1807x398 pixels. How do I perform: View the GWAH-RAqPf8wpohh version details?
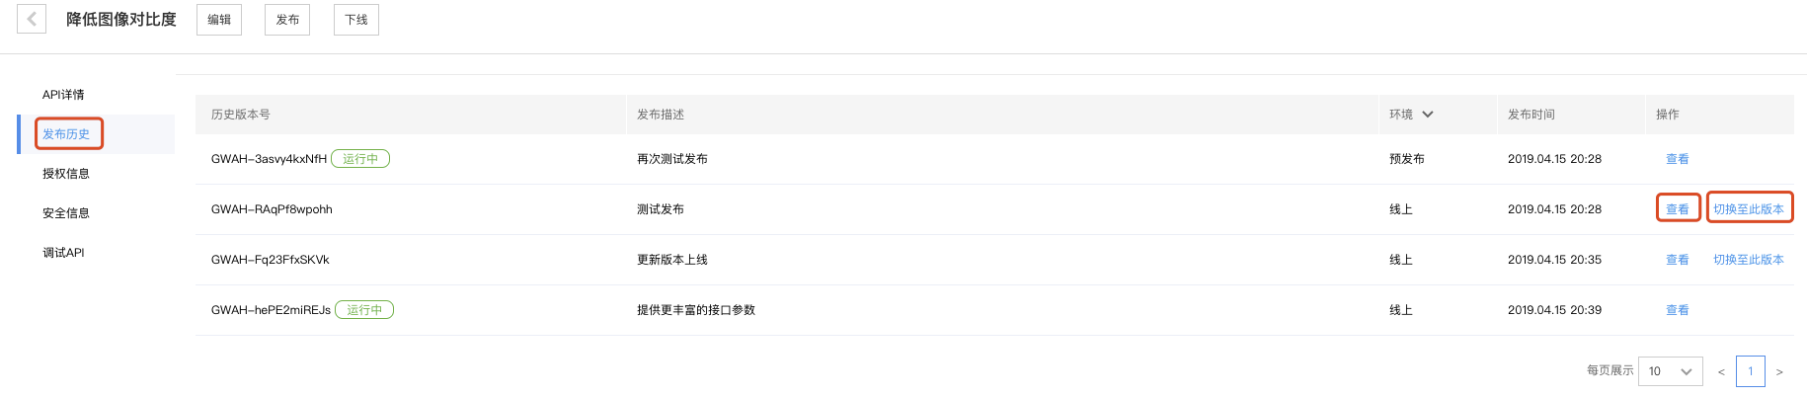click(1678, 209)
